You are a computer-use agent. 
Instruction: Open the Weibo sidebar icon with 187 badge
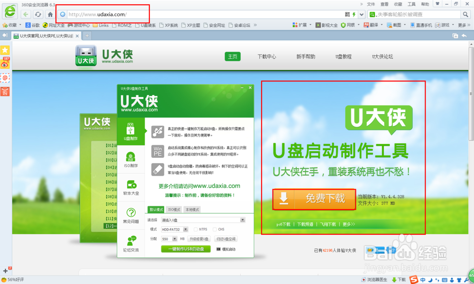5,63
